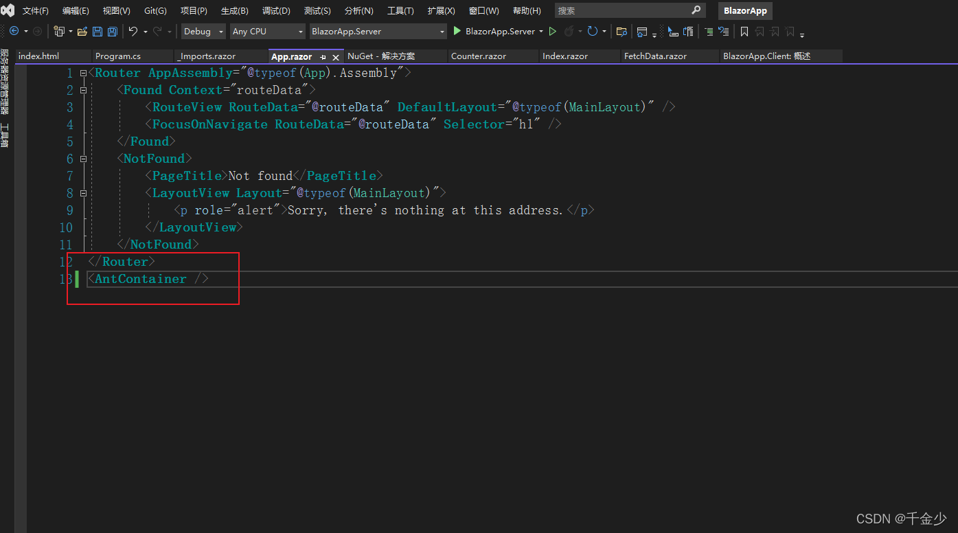Switch to the FetchData.razor tab
The height and width of the screenshot is (533, 958).
point(670,56)
